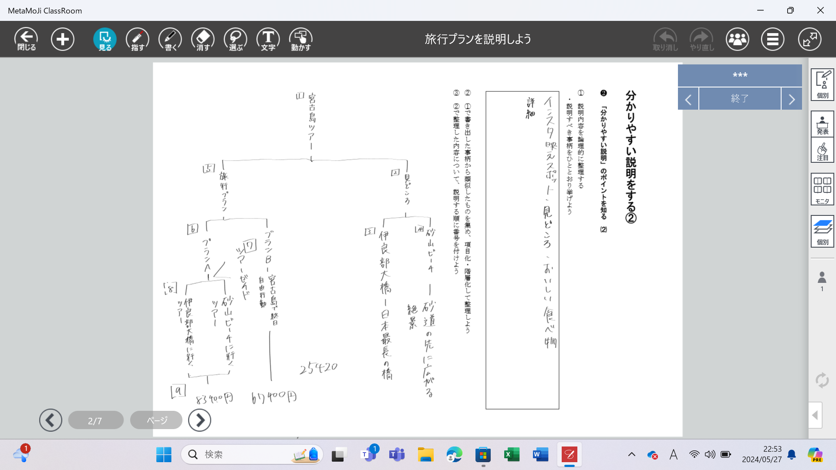
Task: Toggle 発表 (presentation) mode in the sidebar
Action: 822,124
